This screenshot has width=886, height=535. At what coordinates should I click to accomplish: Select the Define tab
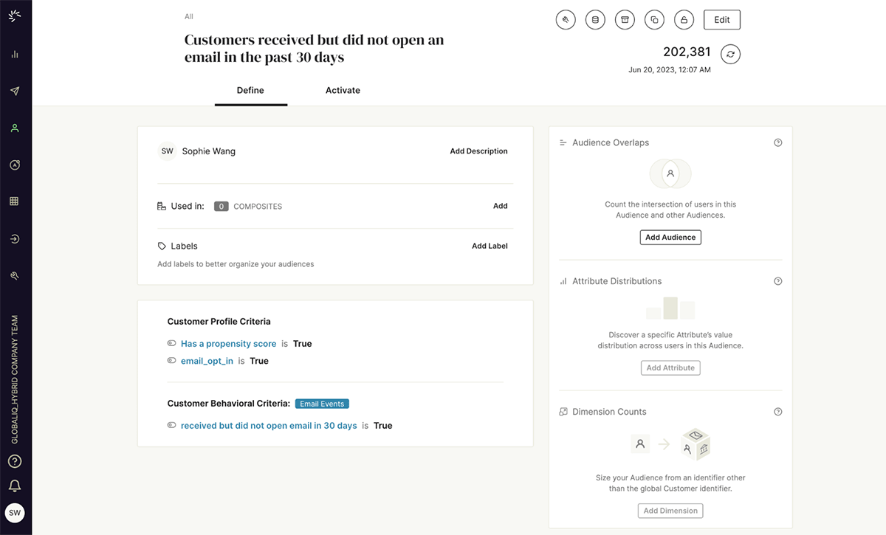[x=250, y=91]
